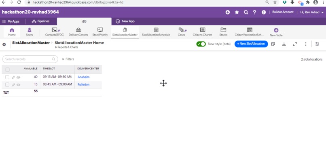326x147 pixels.
Task: Click the download export icon
Action: point(284,44)
